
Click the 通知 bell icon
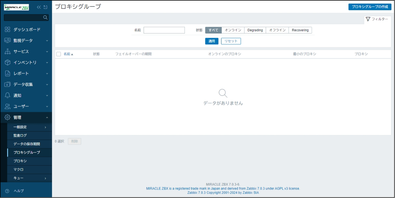point(8,95)
